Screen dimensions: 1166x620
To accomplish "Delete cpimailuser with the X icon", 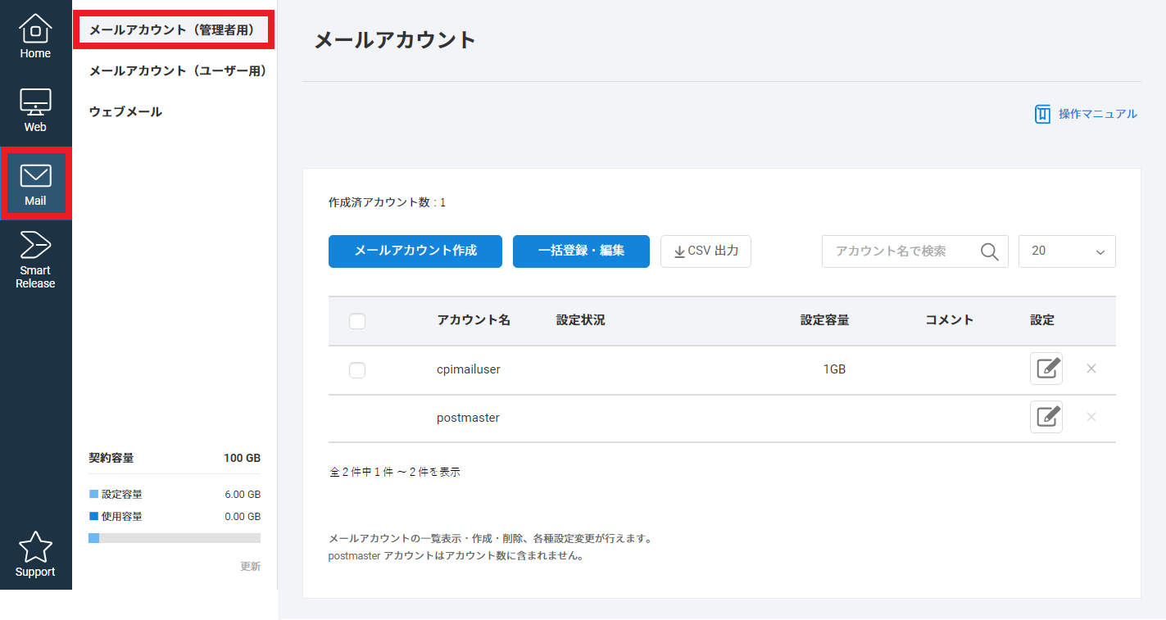I will click(1091, 369).
